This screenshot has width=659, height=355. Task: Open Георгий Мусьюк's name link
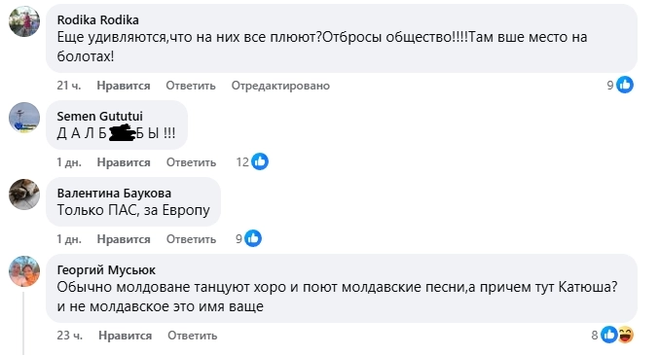point(106,269)
